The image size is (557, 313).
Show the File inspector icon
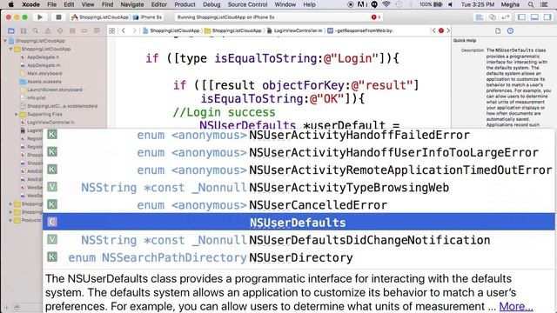point(498,31)
